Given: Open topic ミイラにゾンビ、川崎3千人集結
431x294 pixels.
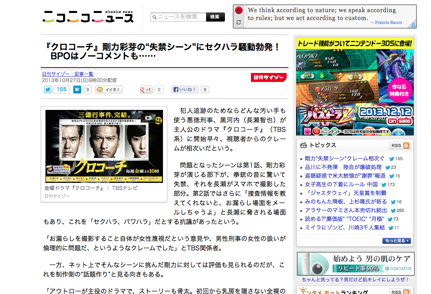Looking at the screenshot, I should tap(345, 227).
